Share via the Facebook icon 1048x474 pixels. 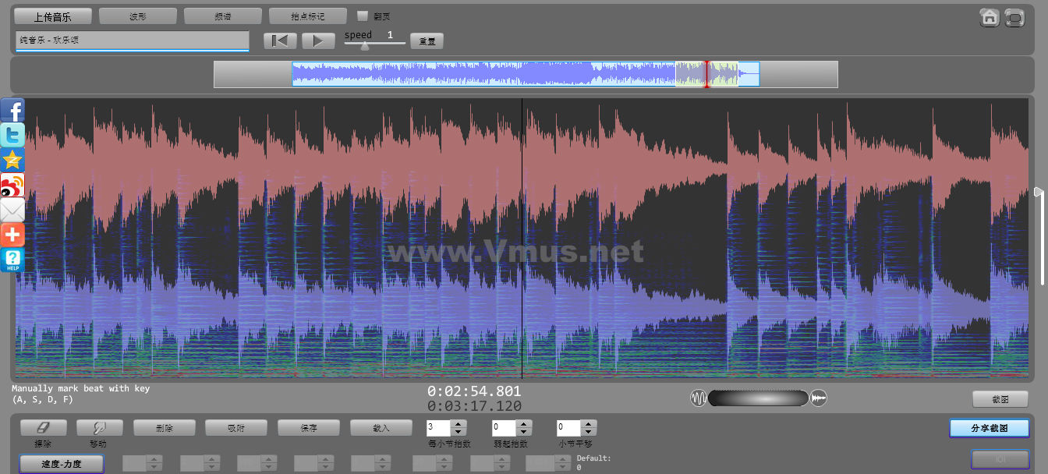coord(12,110)
